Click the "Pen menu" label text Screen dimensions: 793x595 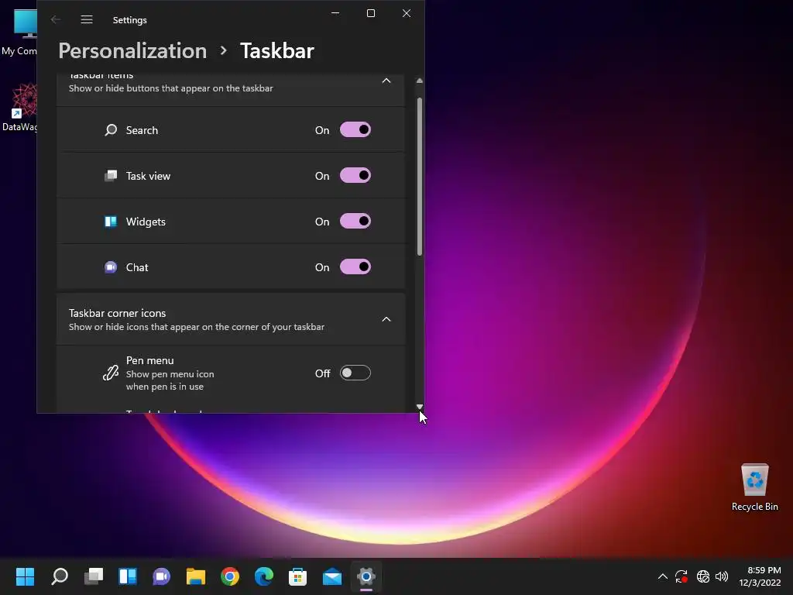(149, 360)
